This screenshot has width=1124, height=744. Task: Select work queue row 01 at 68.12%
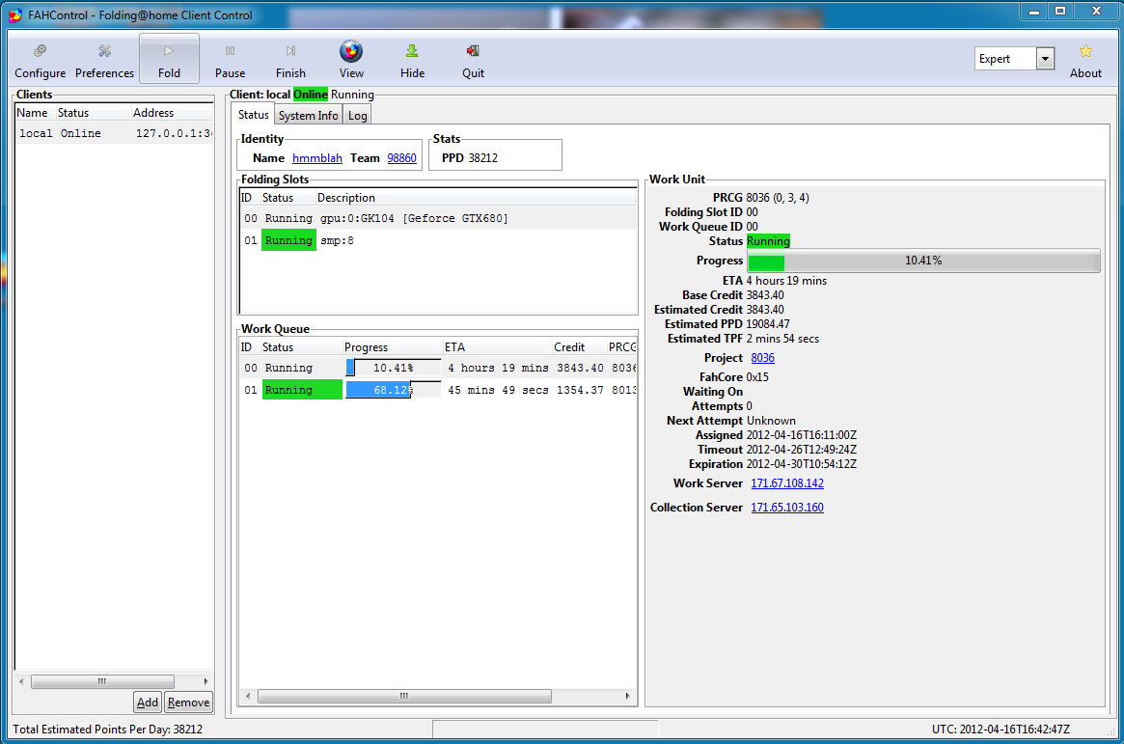click(x=438, y=390)
